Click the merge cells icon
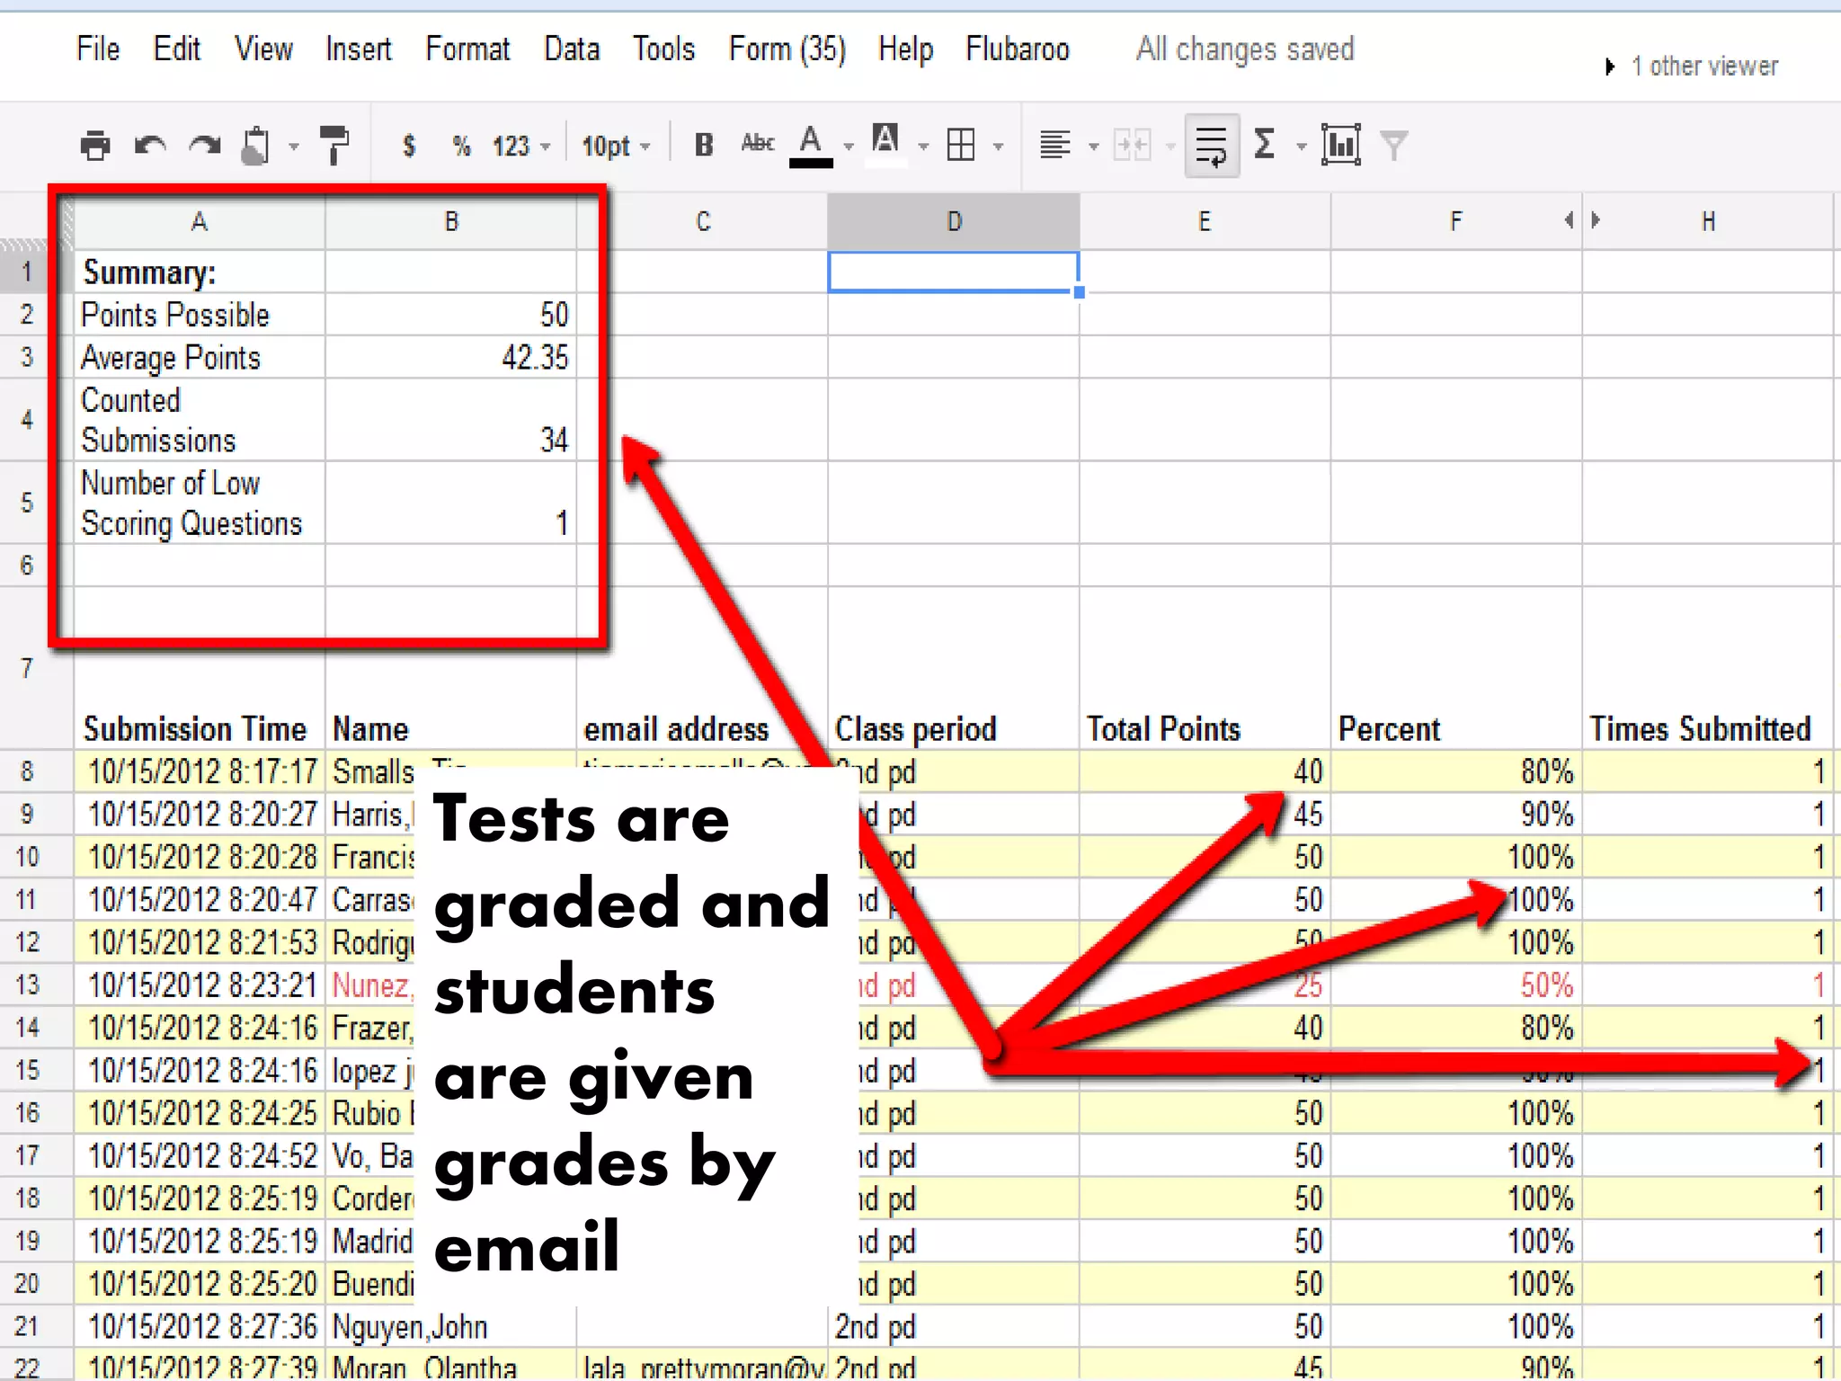 point(1132,145)
